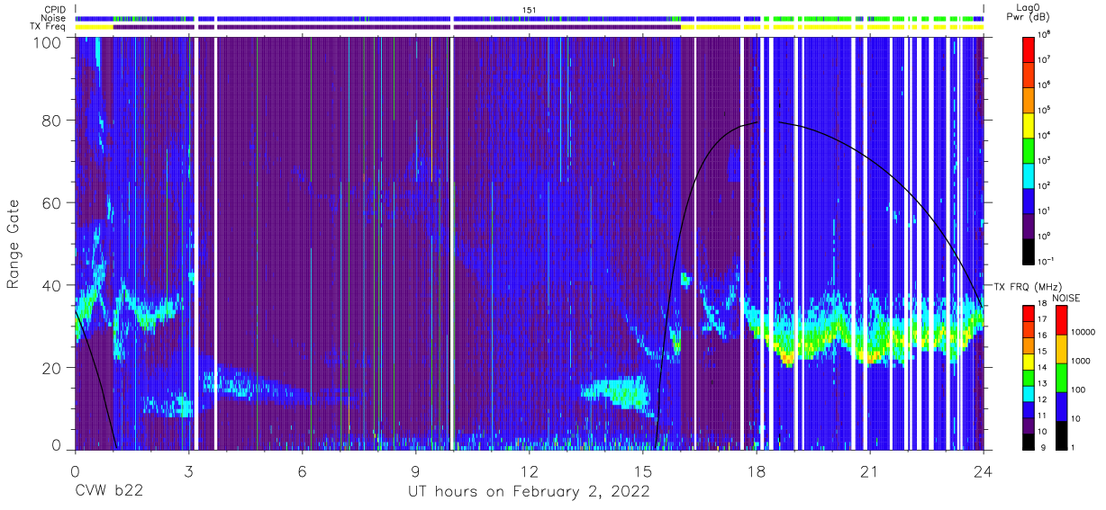Select the blue segment of NOISE colorbar
The width and height of the screenshot is (1106, 510).
point(1061,405)
